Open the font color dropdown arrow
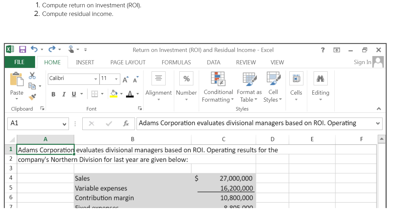The width and height of the screenshot is (402, 209). [138, 94]
